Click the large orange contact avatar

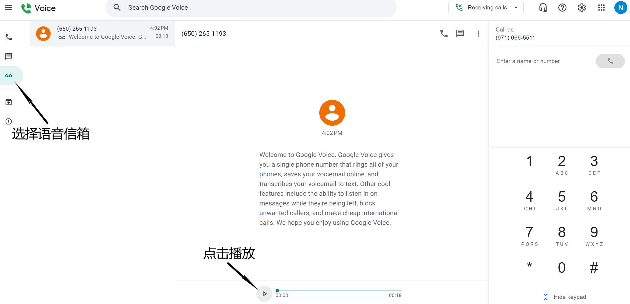(332, 113)
